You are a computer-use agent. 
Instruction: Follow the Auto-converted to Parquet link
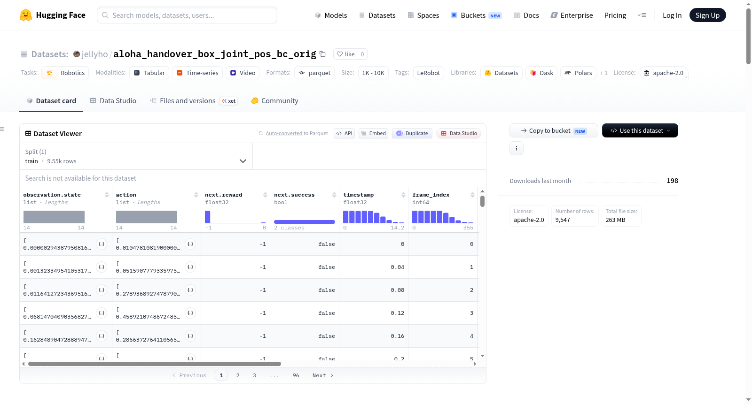pos(284,133)
